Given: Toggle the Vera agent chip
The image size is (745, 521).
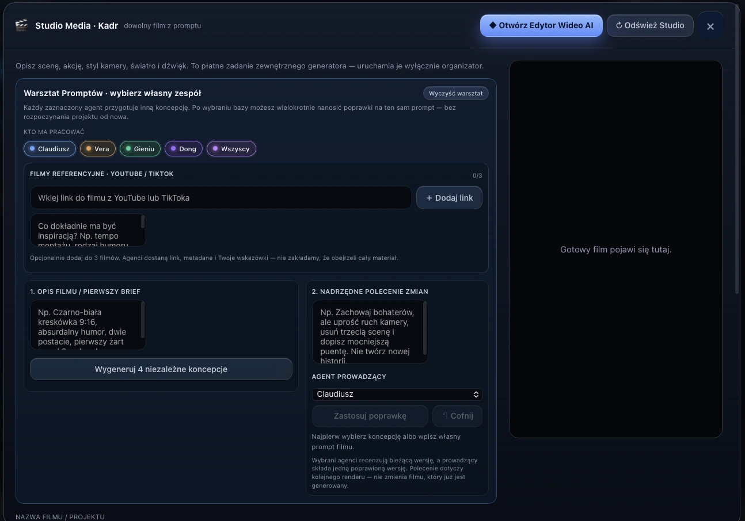Looking at the screenshot, I should point(98,149).
